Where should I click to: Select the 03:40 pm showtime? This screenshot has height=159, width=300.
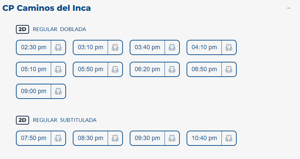[147, 48]
